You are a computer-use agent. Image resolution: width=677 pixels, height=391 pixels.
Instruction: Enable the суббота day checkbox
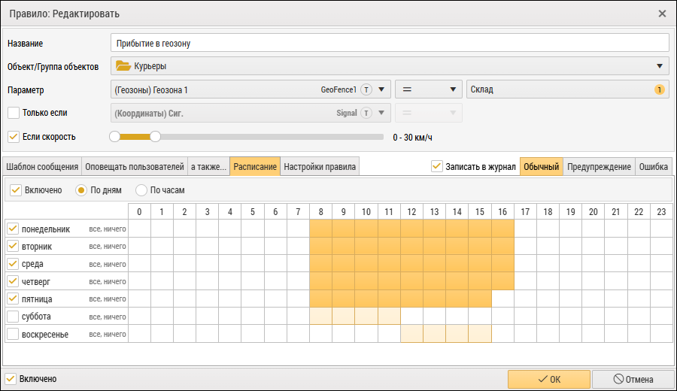point(13,317)
